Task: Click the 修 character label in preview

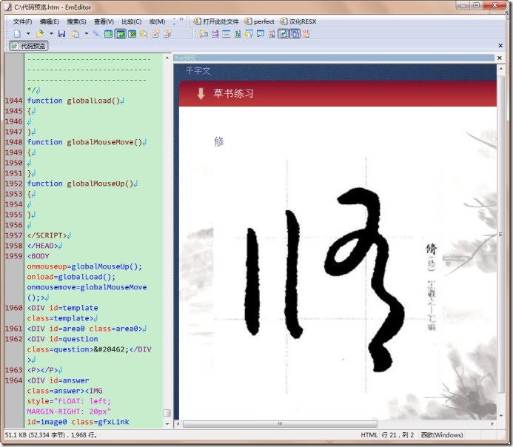Action: (219, 141)
